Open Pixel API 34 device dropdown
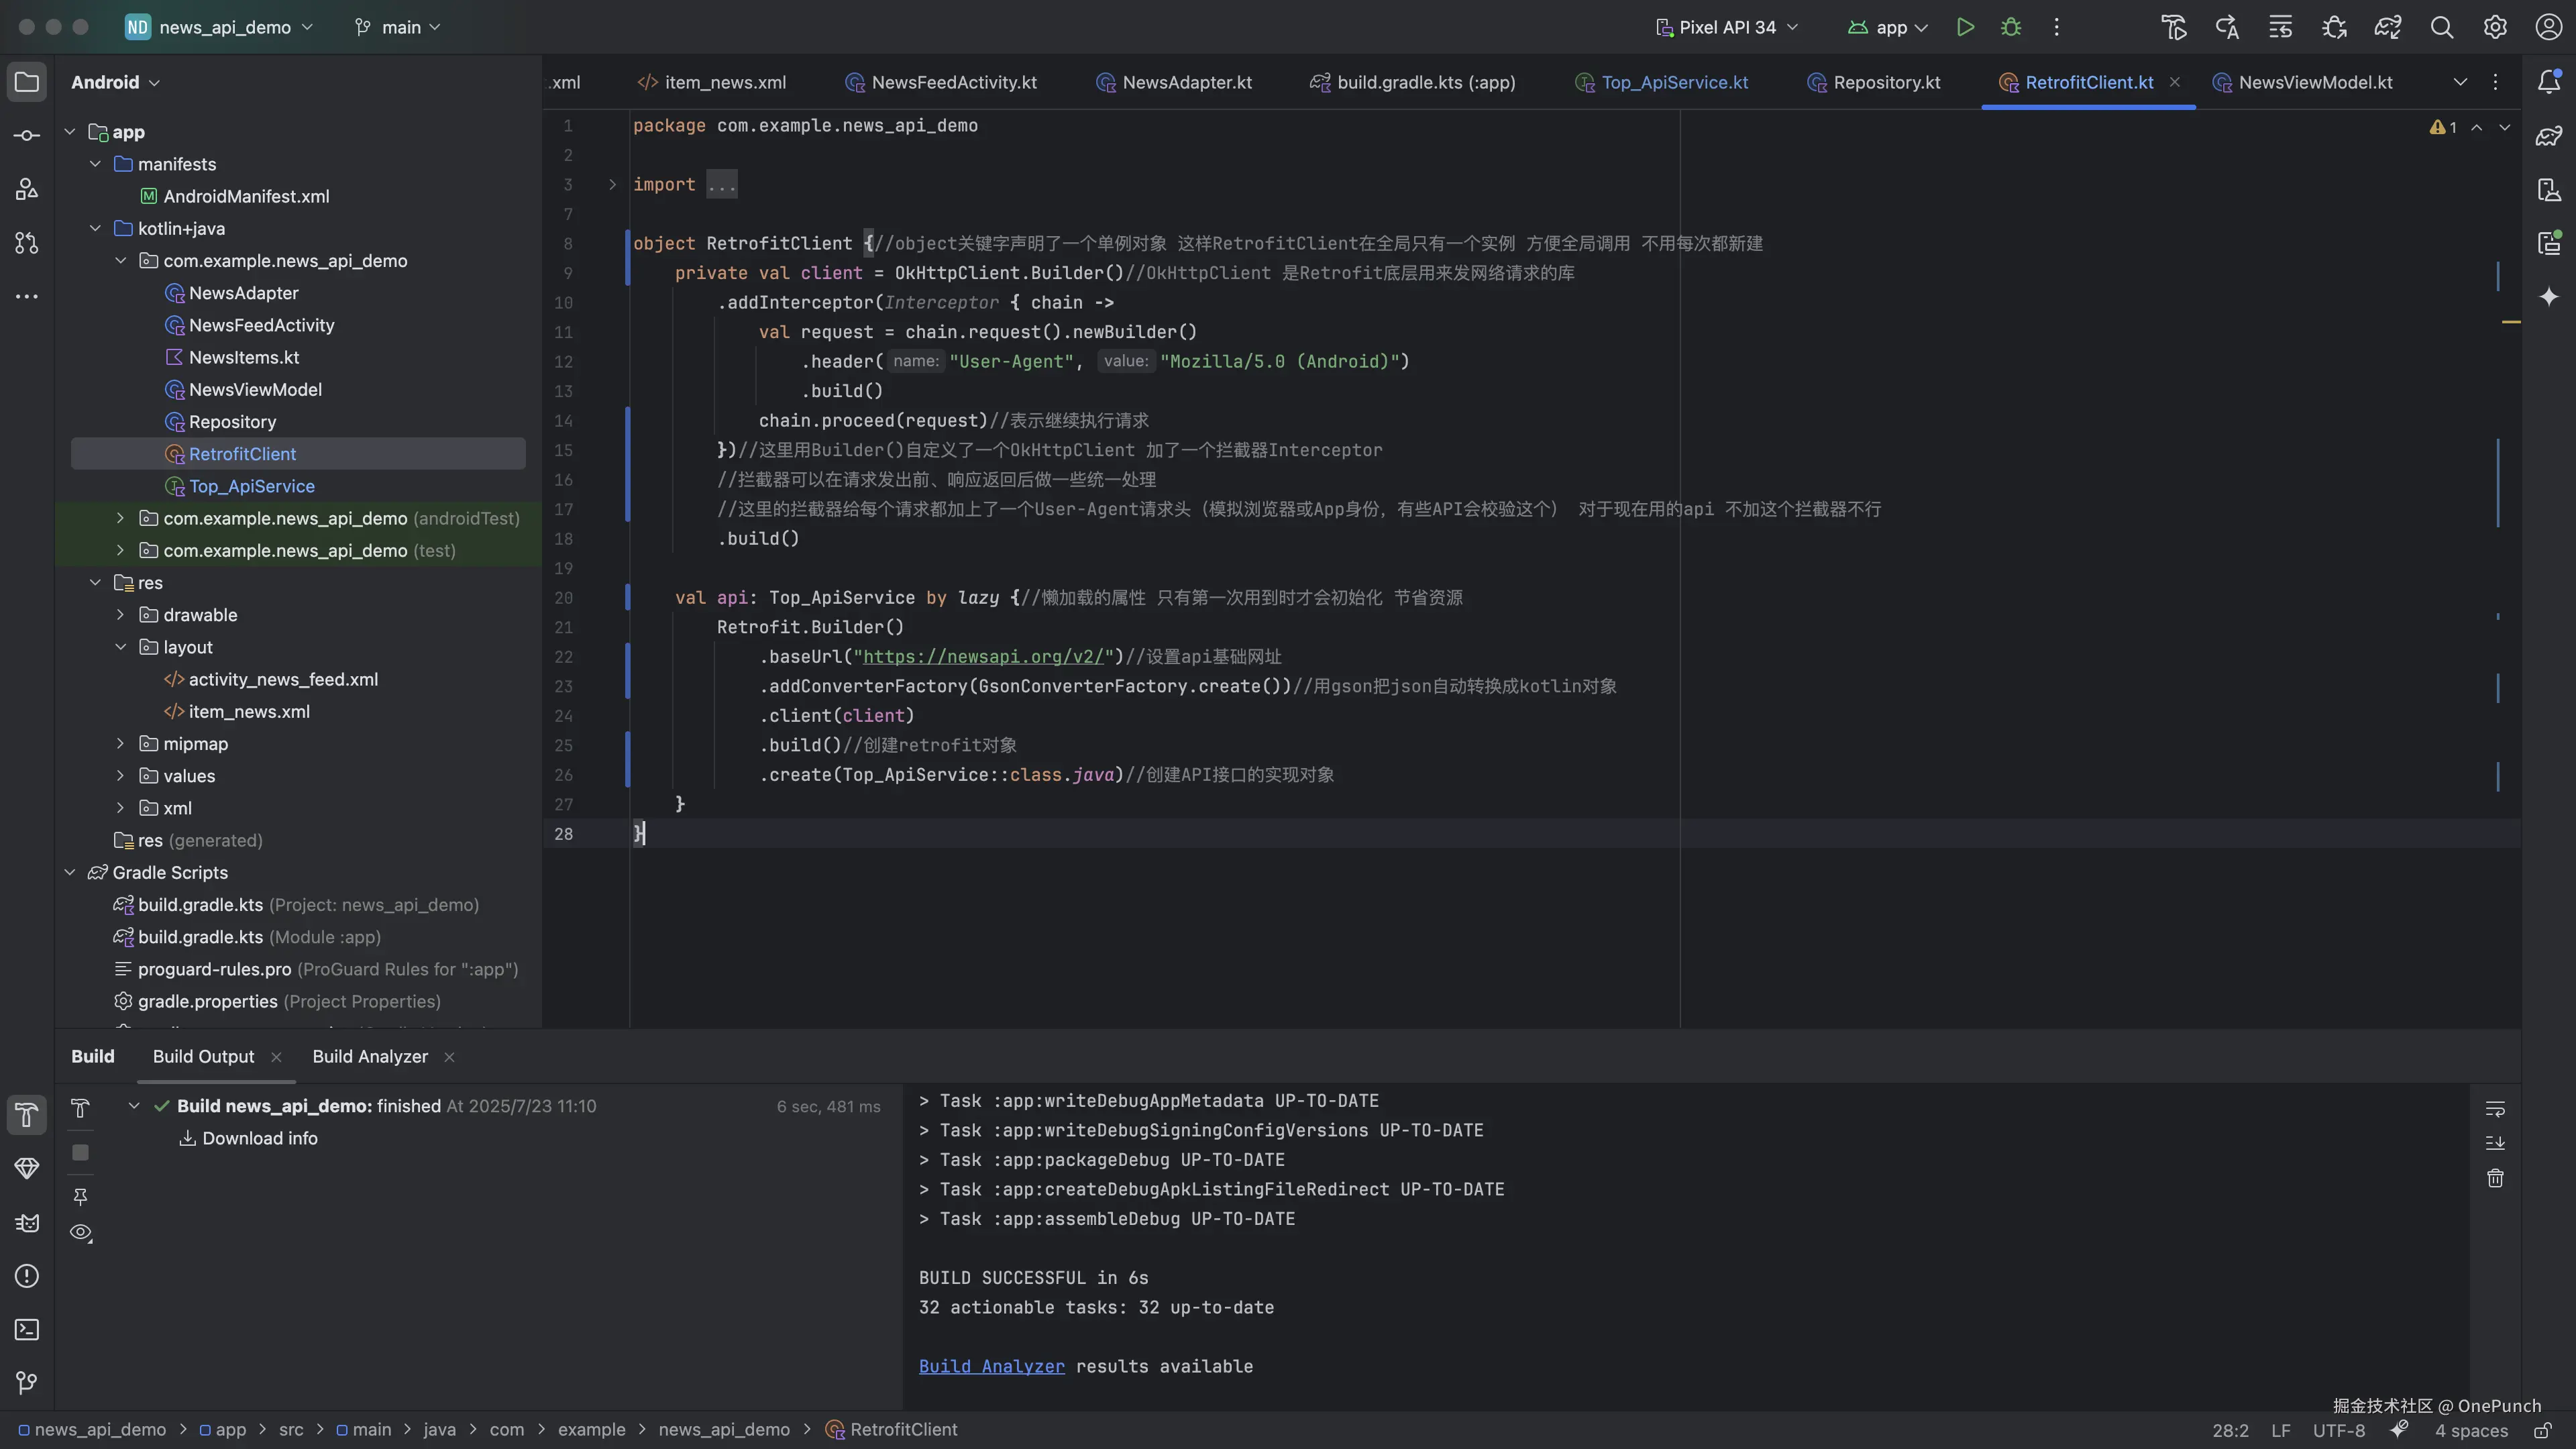Image resolution: width=2576 pixels, height=1449 pixels. click(x=1727, y=27)
